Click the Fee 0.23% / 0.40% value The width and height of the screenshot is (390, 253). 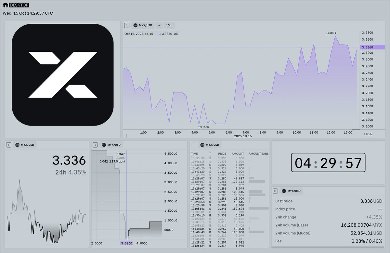[367, 241]
